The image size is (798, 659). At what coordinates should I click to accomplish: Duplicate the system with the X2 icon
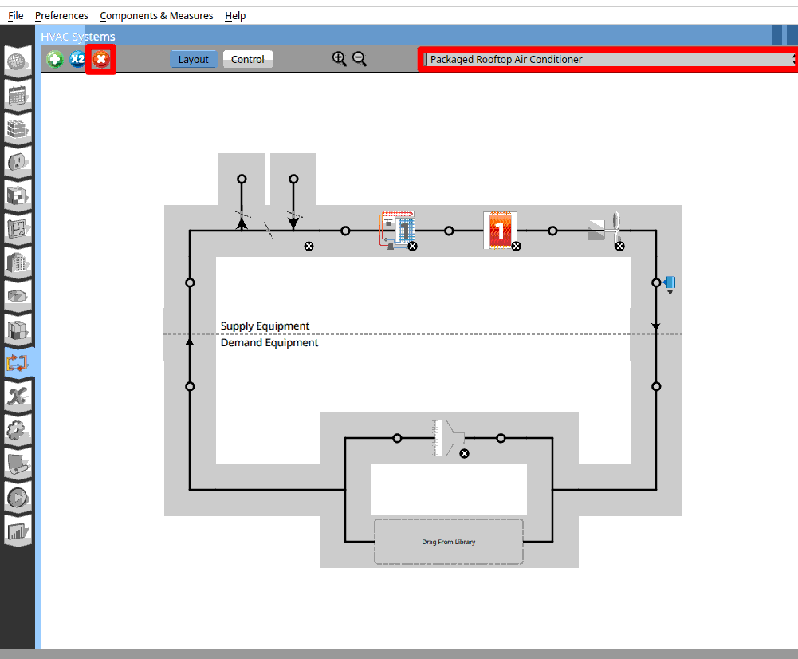pos(77,60)
